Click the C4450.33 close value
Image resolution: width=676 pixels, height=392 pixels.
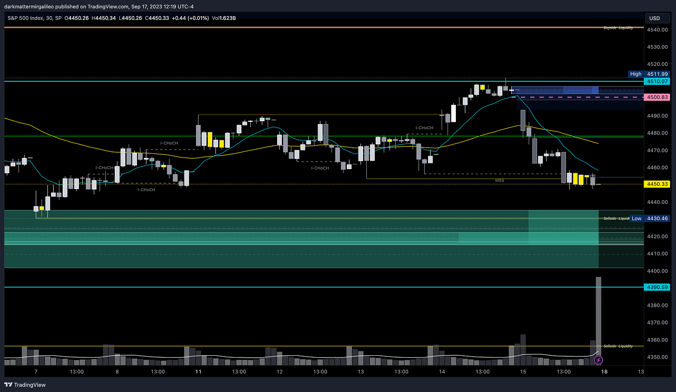click(157, 18)
